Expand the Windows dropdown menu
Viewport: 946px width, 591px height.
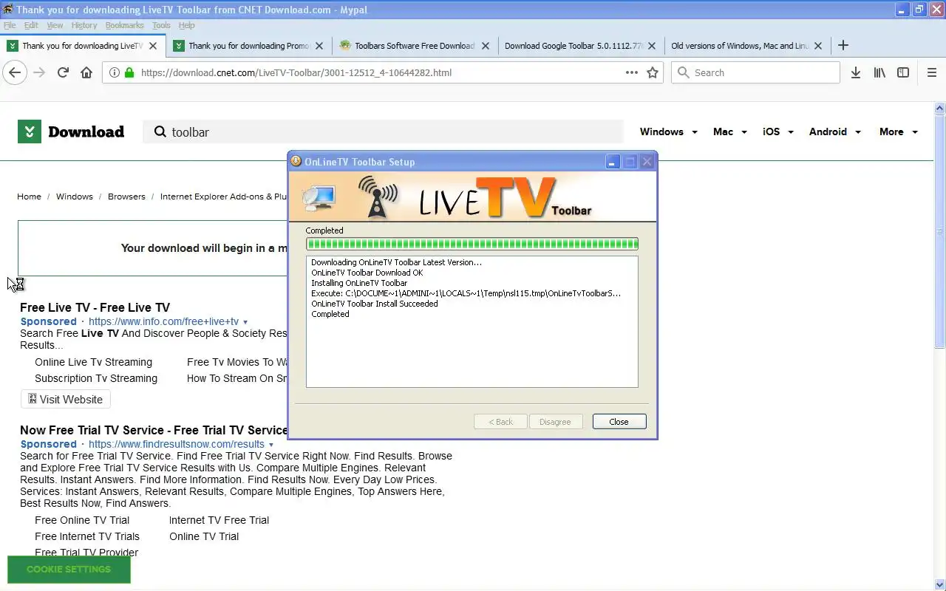[668, 131]
